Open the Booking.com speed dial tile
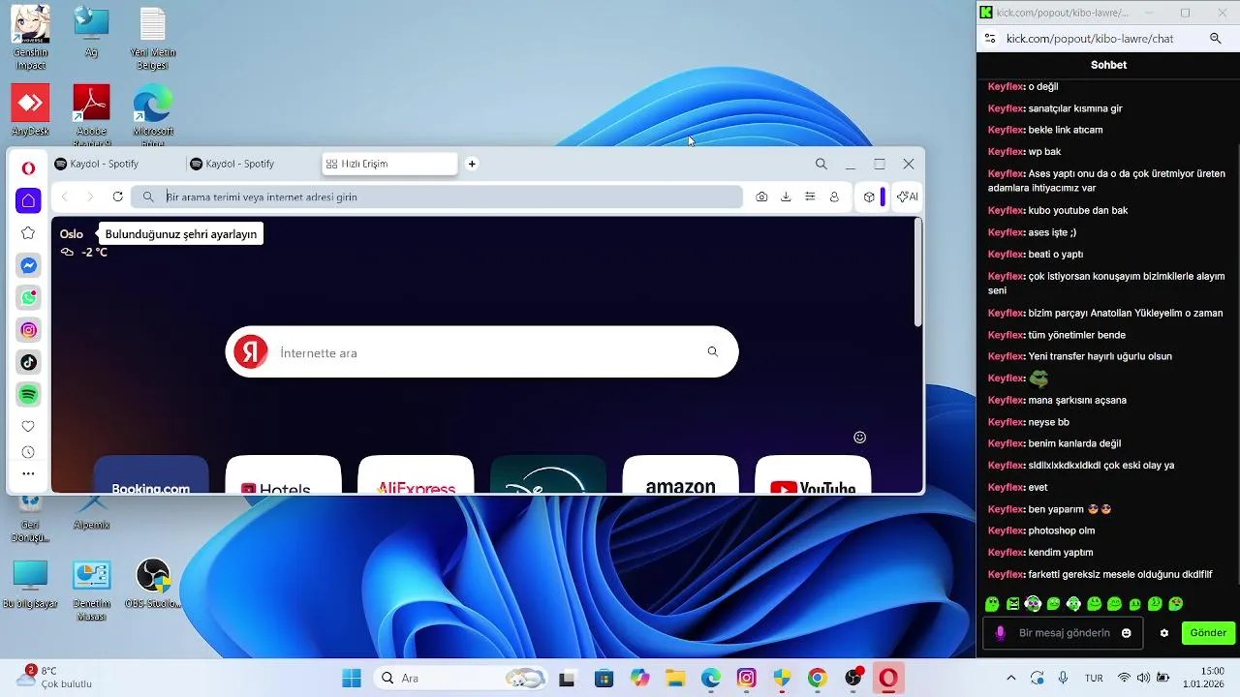1240x697 pixels. tap(151, 474)
